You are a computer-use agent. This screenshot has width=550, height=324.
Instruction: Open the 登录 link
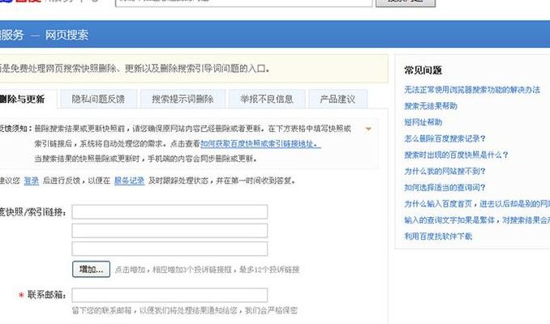click(31, 181)
